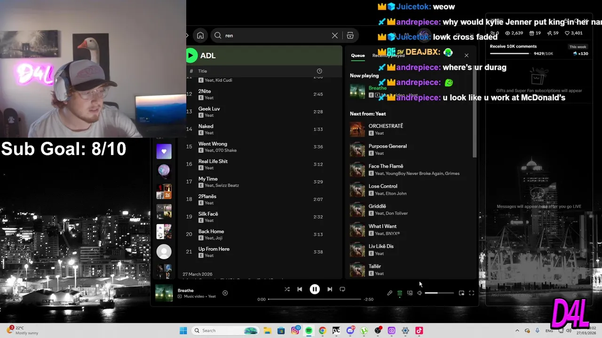This screenshot has width=602, height=338.
Task: Open OBS Studio from taskbar
Action: pyautogui.click(x=378, y=330)
